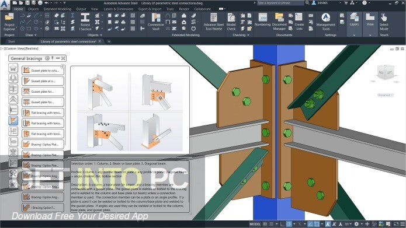Open the Connection Vault

pyautogui.click(x=156, y=22)
